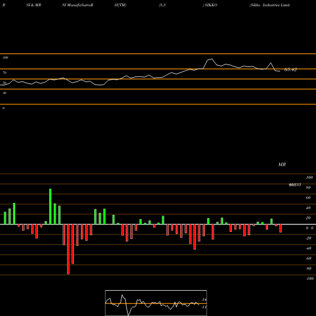Click the 'SI & MR' header label
The height and width of the screenshot is (316, 316).
point(33,5)
